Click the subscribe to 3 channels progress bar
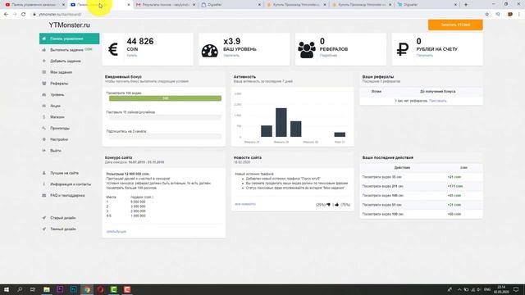 click(x=165, y=137)
